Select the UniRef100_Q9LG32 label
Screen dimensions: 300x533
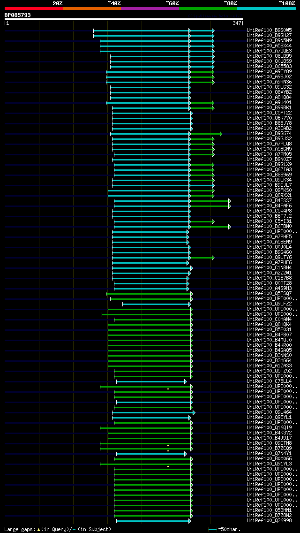(269, 87)
